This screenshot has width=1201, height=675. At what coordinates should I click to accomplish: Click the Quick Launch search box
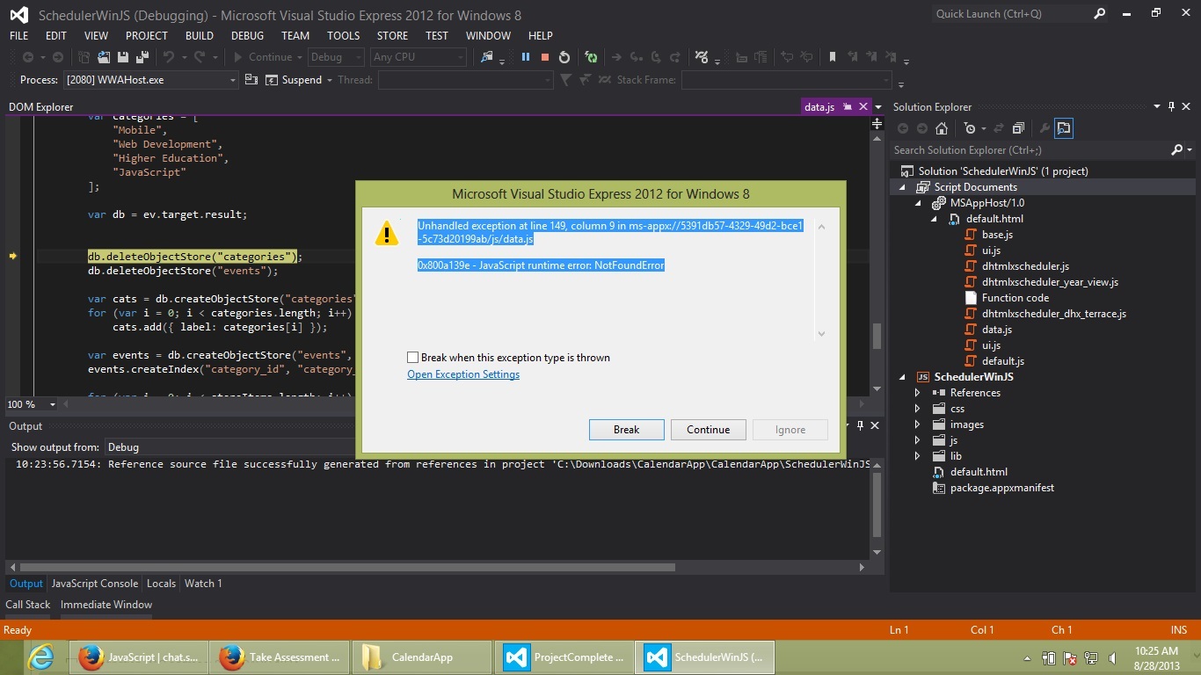point(1011,13)
